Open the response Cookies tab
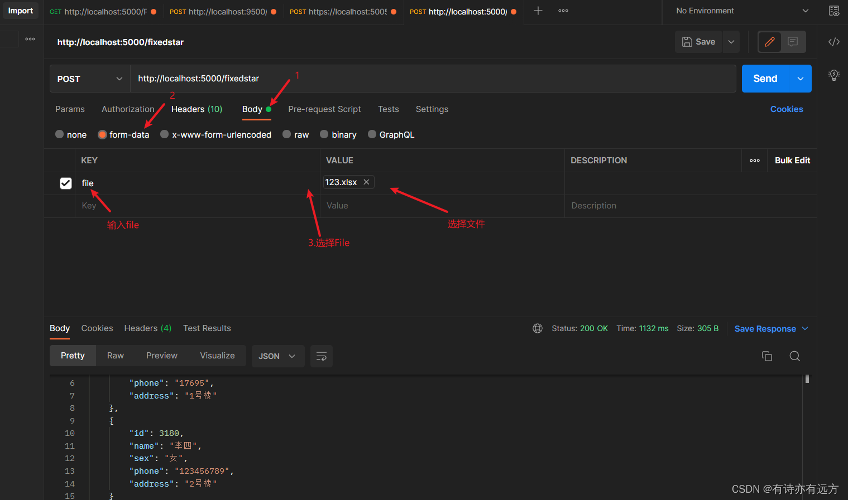This screenshot has height=500, width=848. point(97,328)
